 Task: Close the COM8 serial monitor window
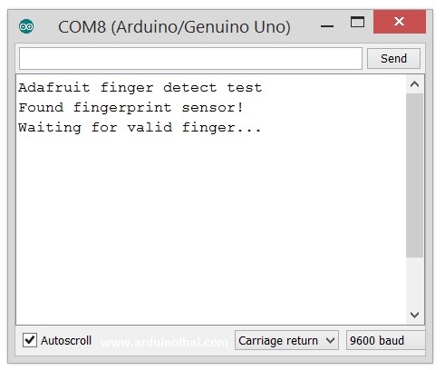point(400,22)
